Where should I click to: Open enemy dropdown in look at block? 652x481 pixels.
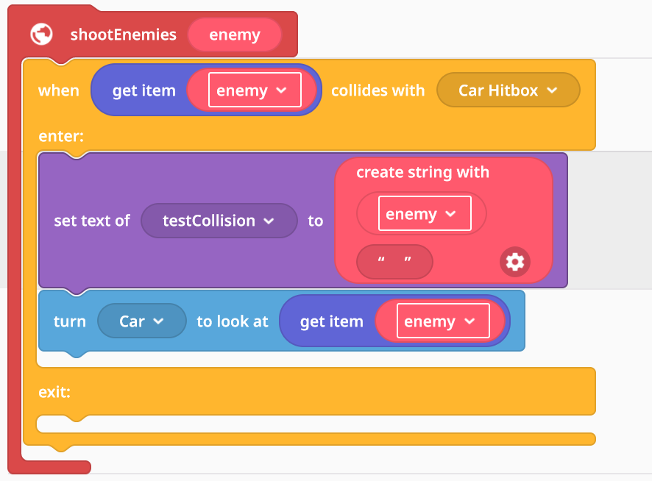443,321
